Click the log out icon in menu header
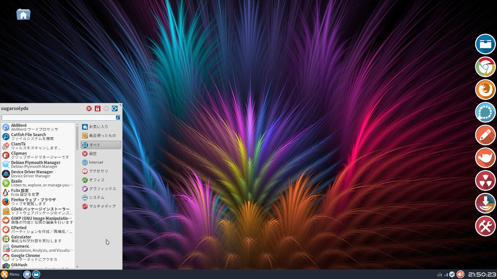The height and width of the screenshot is (279, 497). click(115, 108)
